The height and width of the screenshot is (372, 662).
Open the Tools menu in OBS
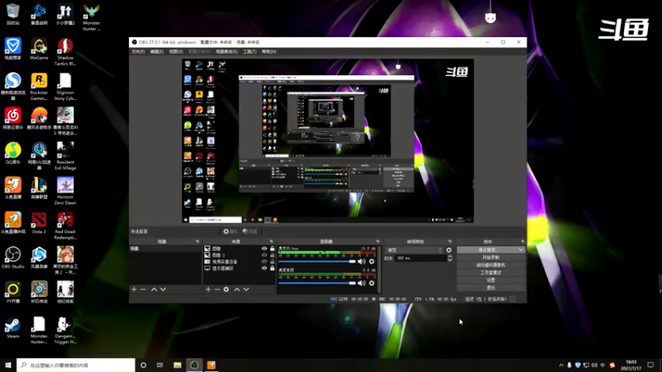pyautogui.click(x=250, y=51)
